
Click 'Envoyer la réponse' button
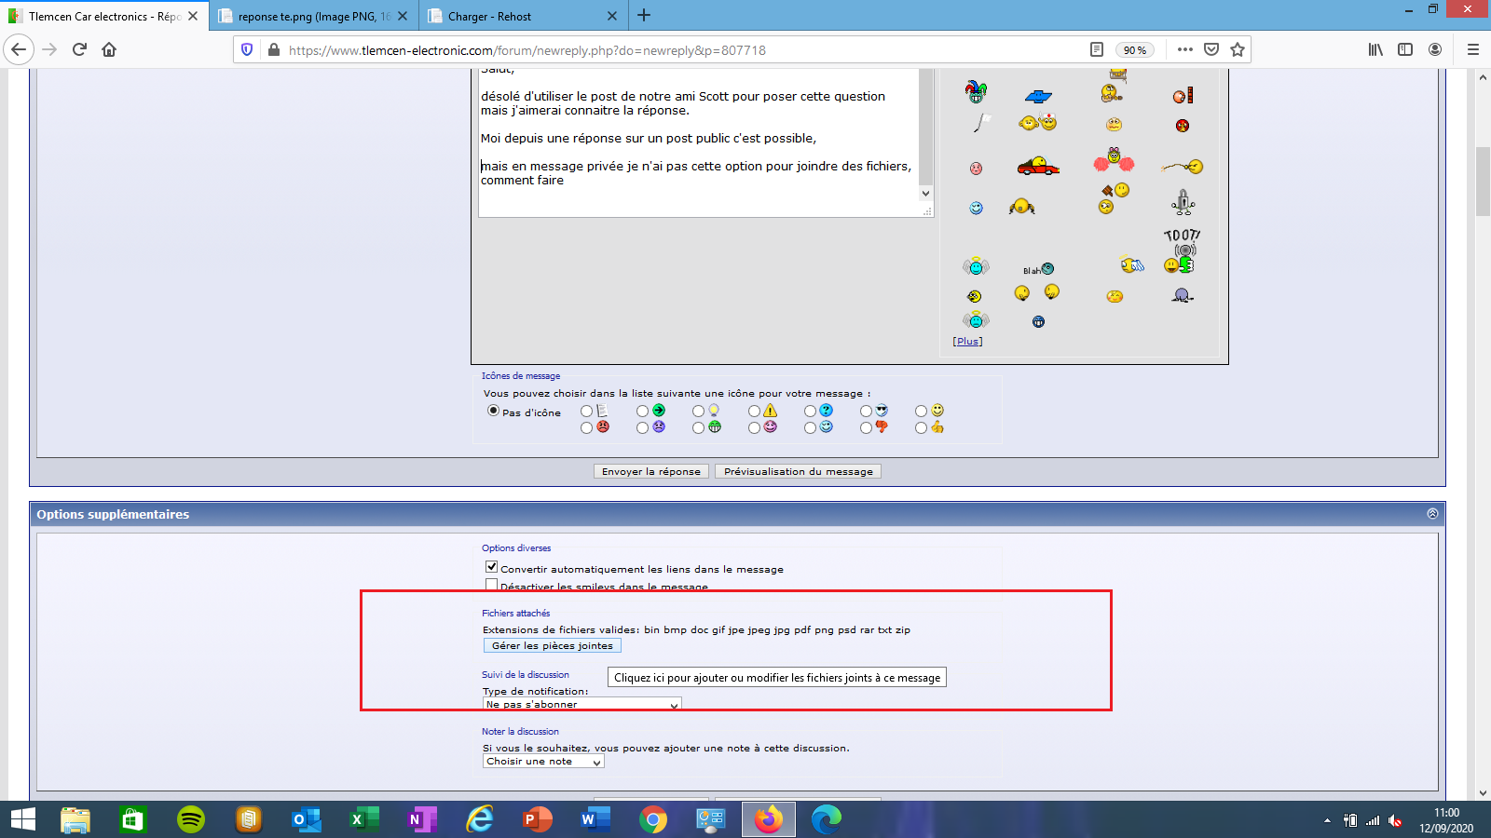[651, 471]
